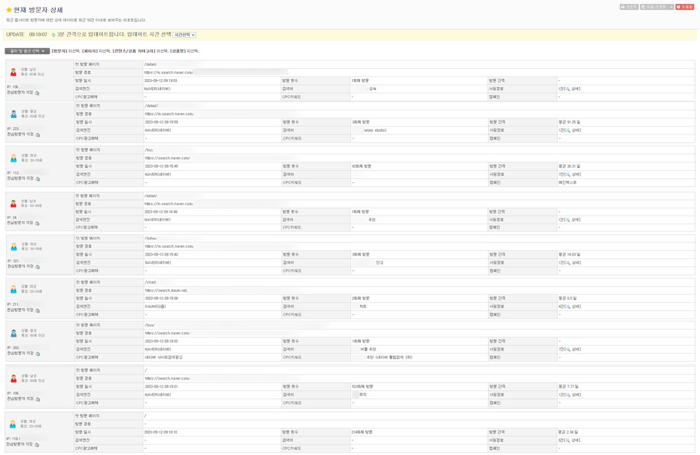Click 상세 link for visit 09:15:40
This screenshot has width=700, height=455.
point(576,262)
